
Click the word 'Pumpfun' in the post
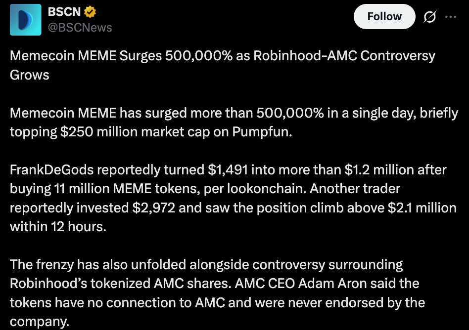[260, 132]
